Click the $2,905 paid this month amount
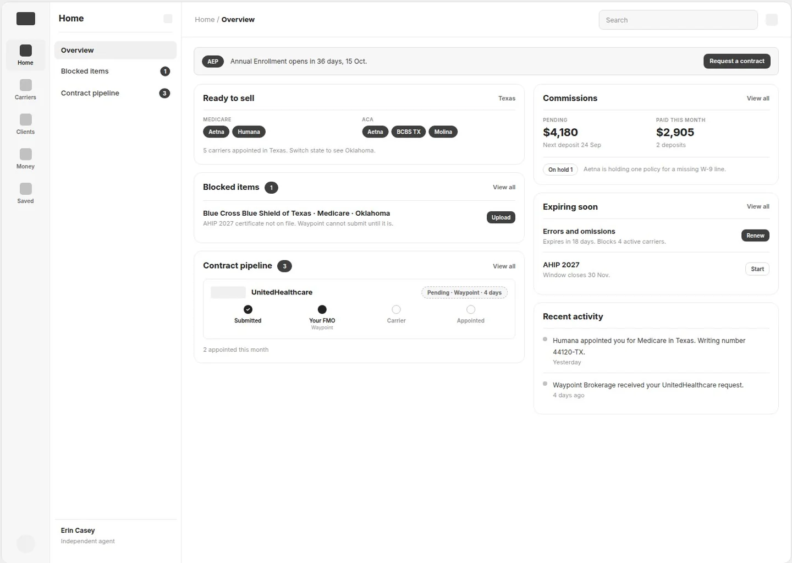 pos(675,132)
